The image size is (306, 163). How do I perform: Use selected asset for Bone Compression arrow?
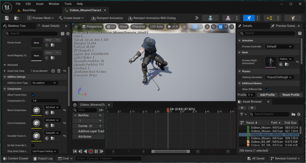(x=47, y=113)
